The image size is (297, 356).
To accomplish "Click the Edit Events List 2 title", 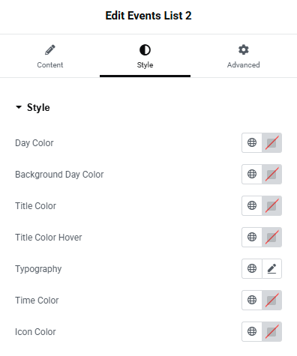I will pos(148,16).
